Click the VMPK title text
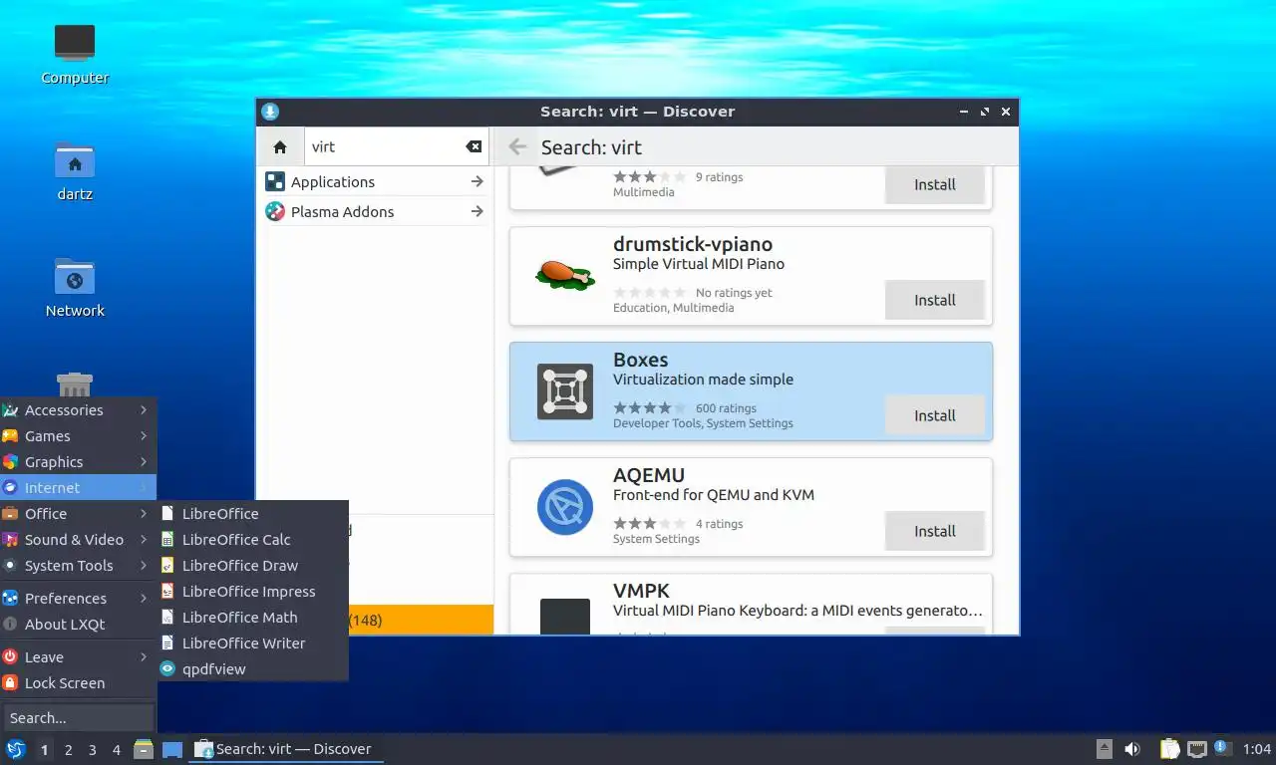 [x=641, y=591]
